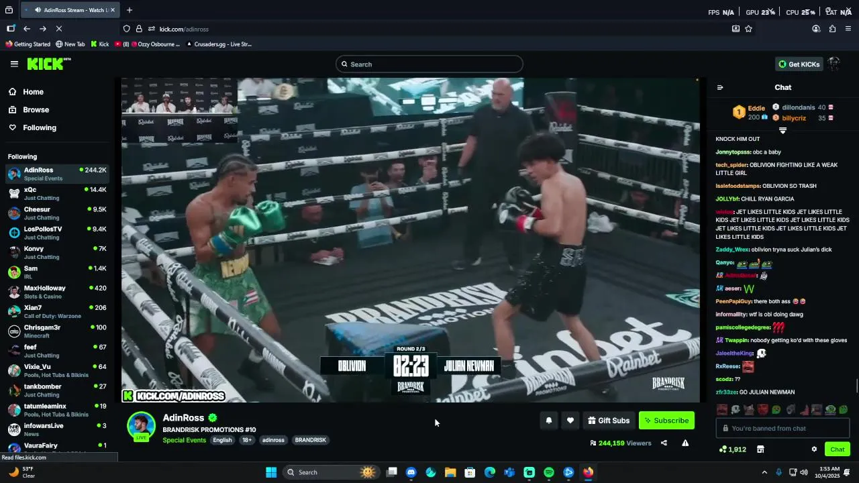Open Konvy channel in Following list
859x483 pixels.
57,253
